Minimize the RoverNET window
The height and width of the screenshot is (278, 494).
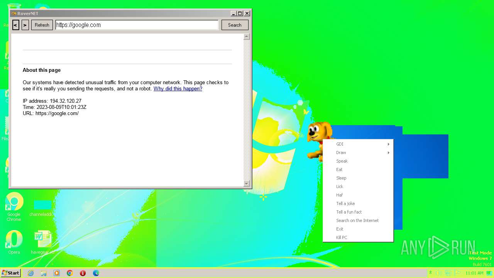(234, 14)
